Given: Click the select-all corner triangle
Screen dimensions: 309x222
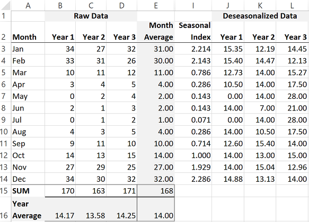Looking at the screenshot, I should [5, 5].
